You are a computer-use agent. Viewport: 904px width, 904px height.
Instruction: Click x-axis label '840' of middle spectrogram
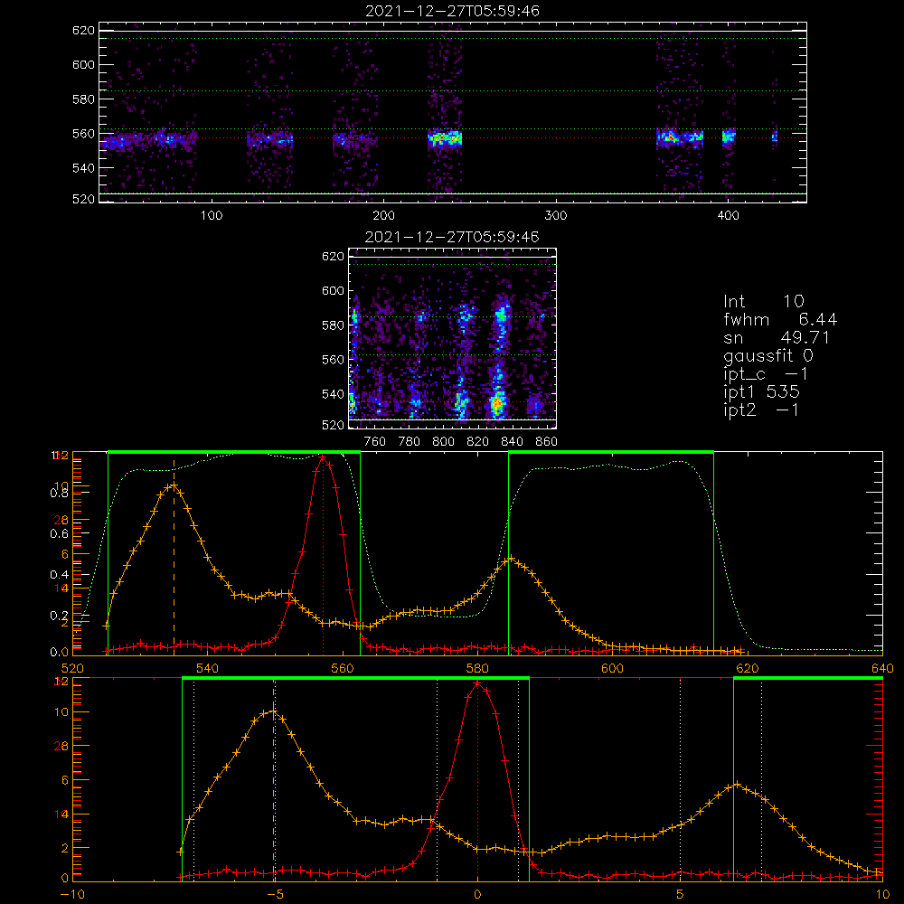pos(512,442)
